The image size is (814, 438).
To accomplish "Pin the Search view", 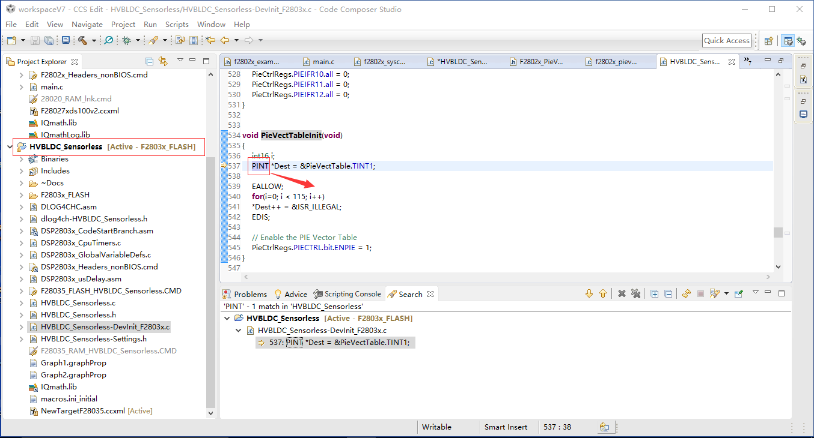I will pos(739,293).
